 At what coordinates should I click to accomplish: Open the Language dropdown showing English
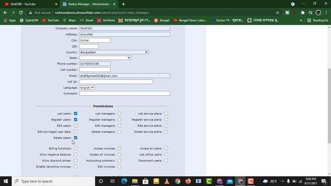pyautogui.click(x=87, y=87)
